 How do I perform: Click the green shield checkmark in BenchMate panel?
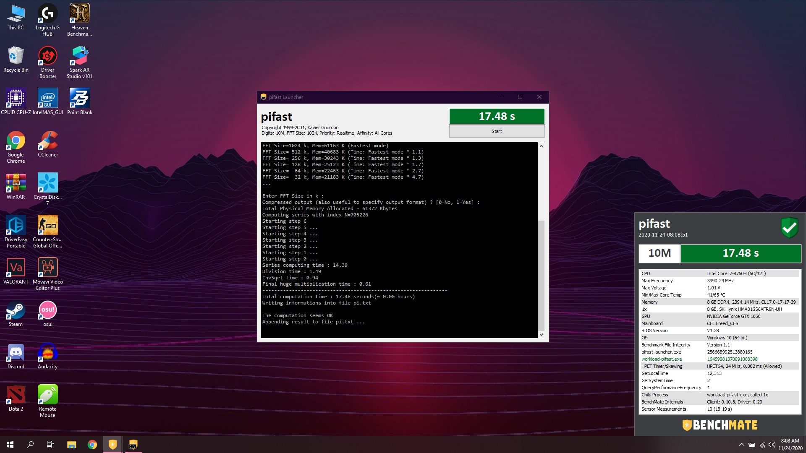point(789,228)
